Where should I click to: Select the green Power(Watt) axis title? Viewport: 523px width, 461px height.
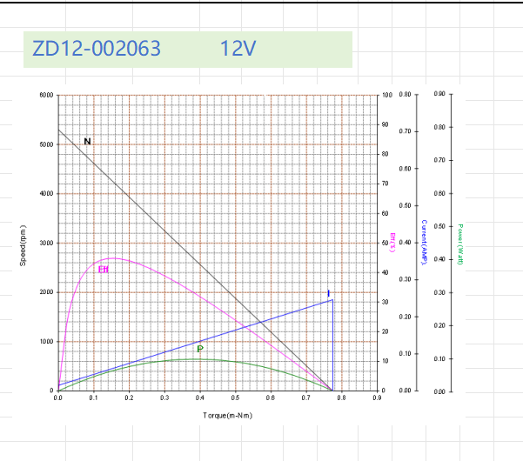point(460,244)
